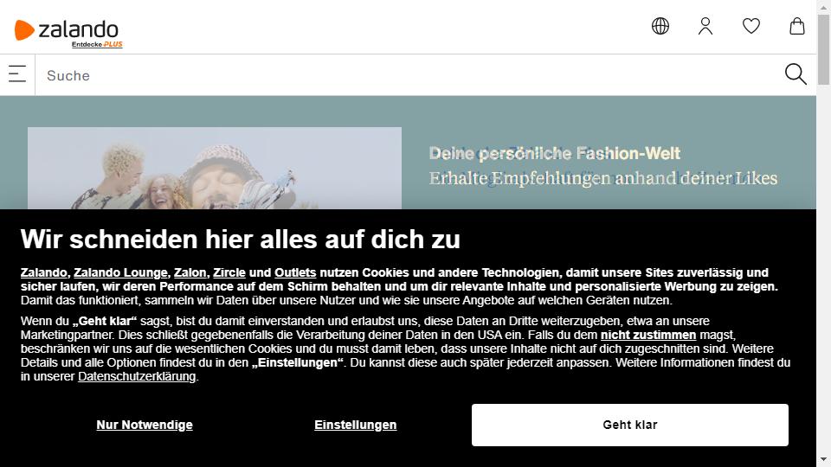Click the 'nicht zustimmen' link
831x467 pixels.
[648, 336]
